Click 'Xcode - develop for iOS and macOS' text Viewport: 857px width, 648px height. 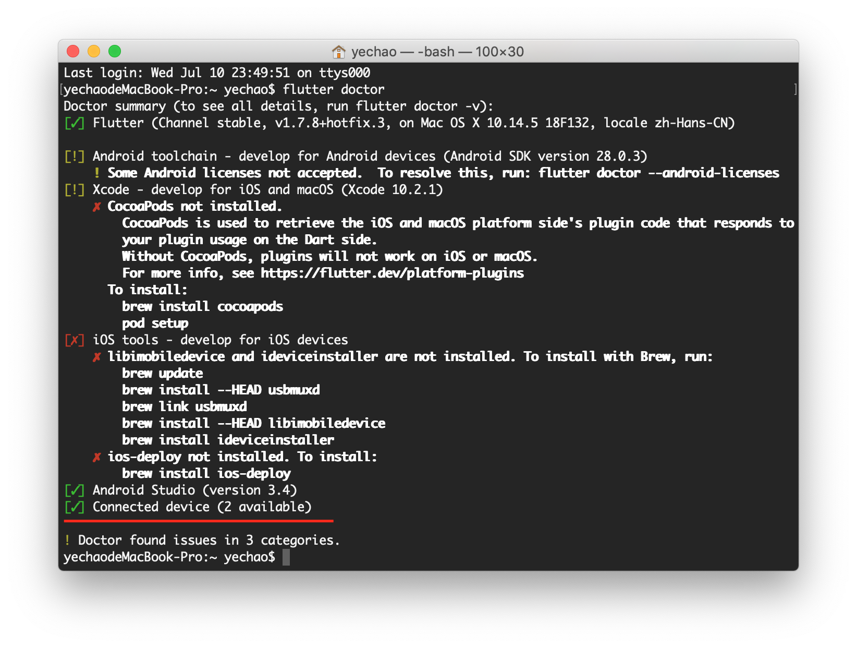point(213,190)
